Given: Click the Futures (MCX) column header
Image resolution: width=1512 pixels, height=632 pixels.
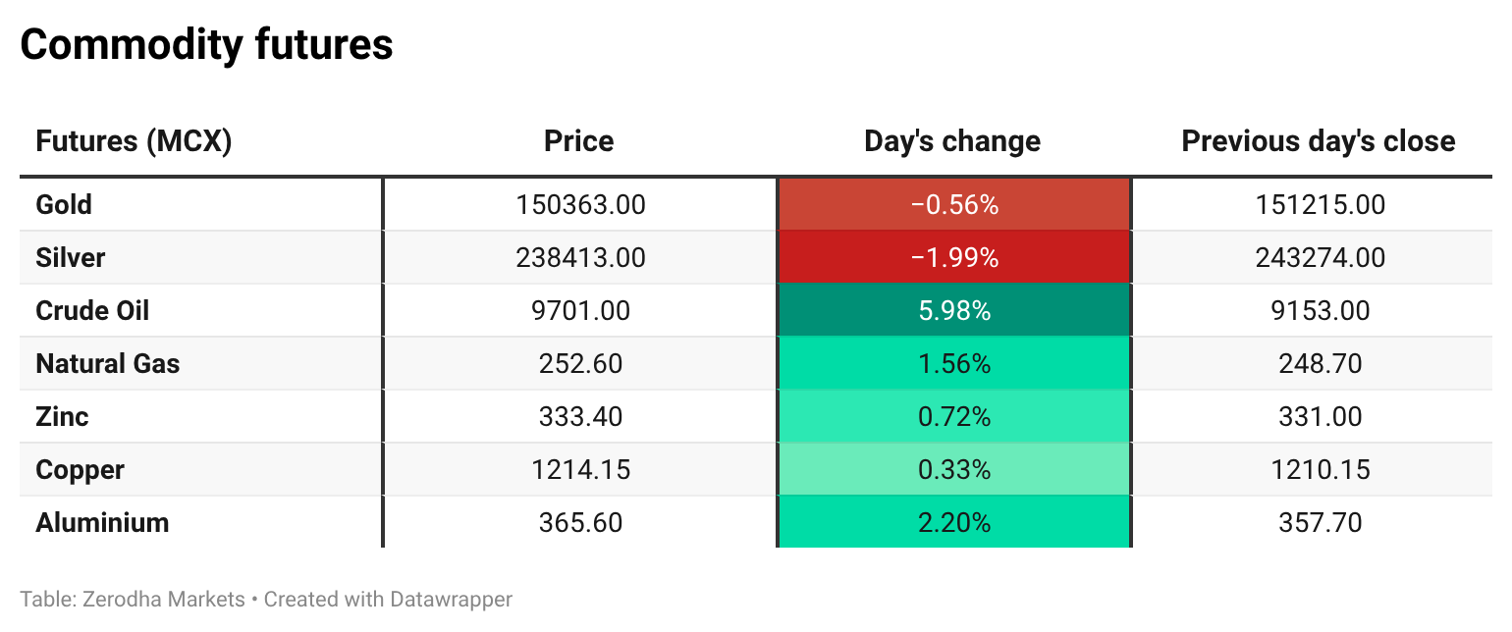Looking at the screenshot, I should (x=134, y=141).
